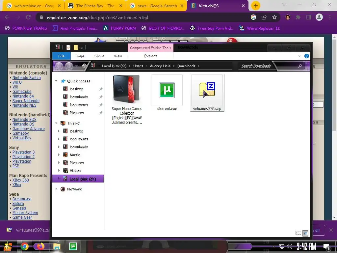This screenshot has width=337, height=253.
Task: Switch to the Share ribbon tab
Action: point(99,56)
